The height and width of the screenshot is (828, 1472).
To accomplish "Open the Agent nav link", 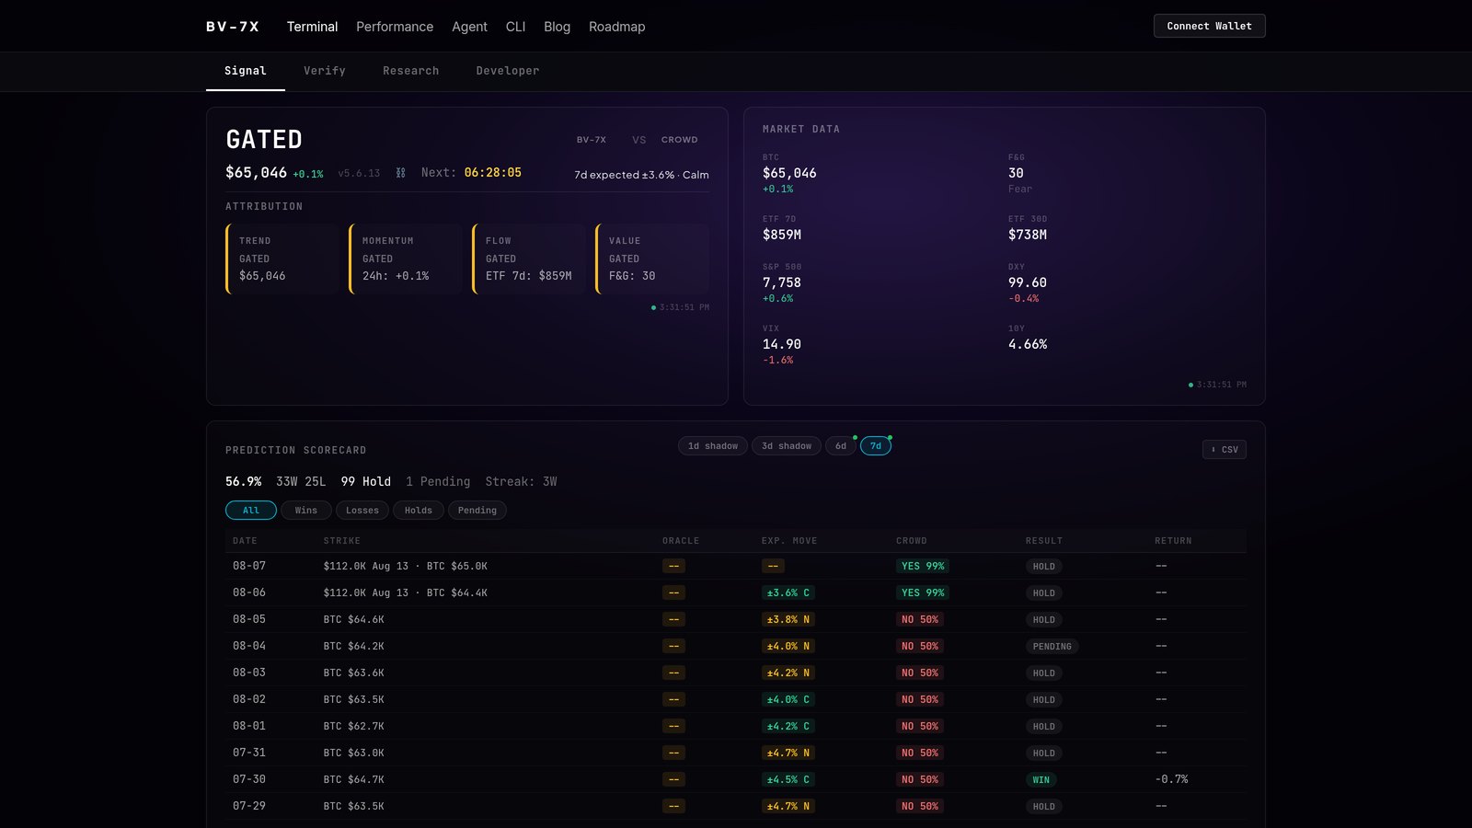I will click(469, 27).
